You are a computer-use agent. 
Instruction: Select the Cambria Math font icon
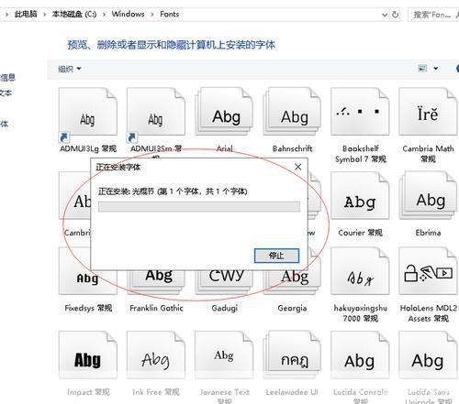coord(428,112)
